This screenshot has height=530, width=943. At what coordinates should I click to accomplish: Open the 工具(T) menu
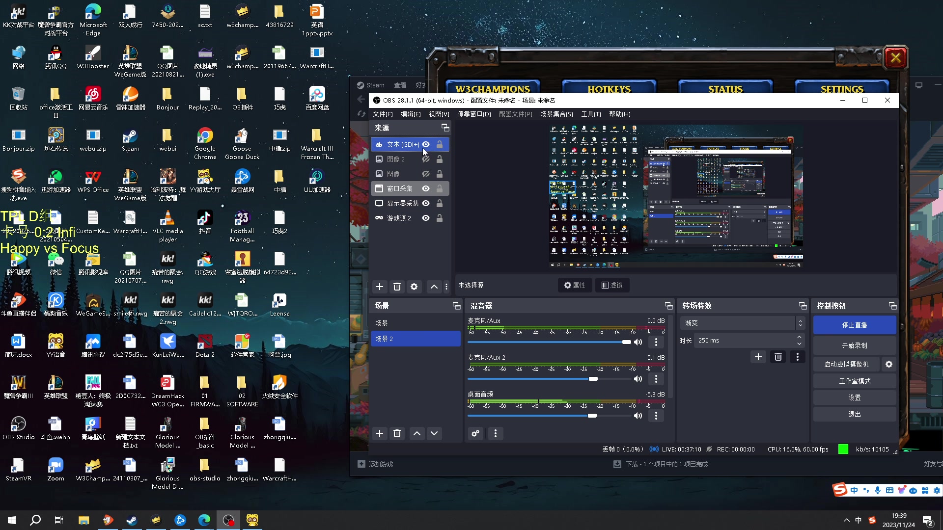pyautogui.click(x=591, y=114)
